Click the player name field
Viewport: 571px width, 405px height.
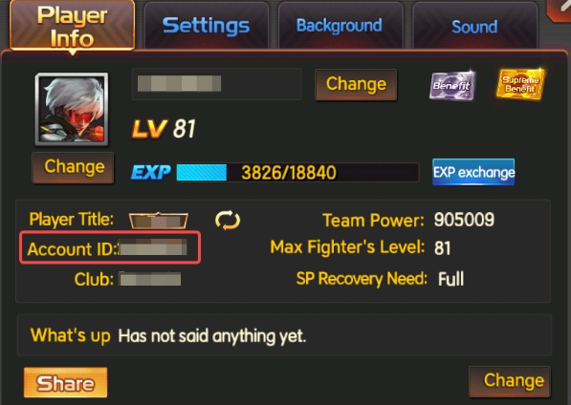tap(217, 84)
